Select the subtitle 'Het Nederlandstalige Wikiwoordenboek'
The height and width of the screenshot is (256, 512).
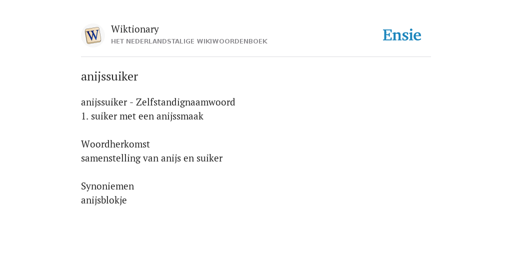point(189,41)
